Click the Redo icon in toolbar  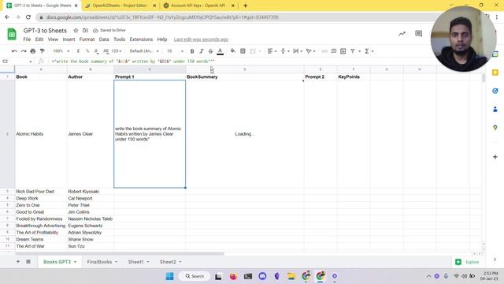point(24,50)
